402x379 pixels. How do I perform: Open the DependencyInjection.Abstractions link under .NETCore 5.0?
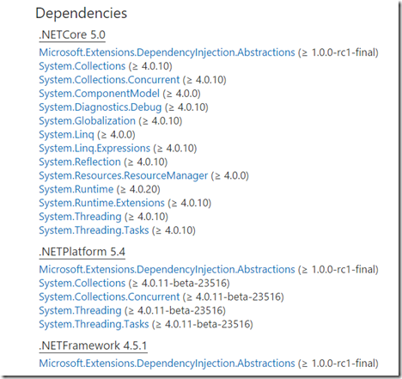tap(167, 52)
